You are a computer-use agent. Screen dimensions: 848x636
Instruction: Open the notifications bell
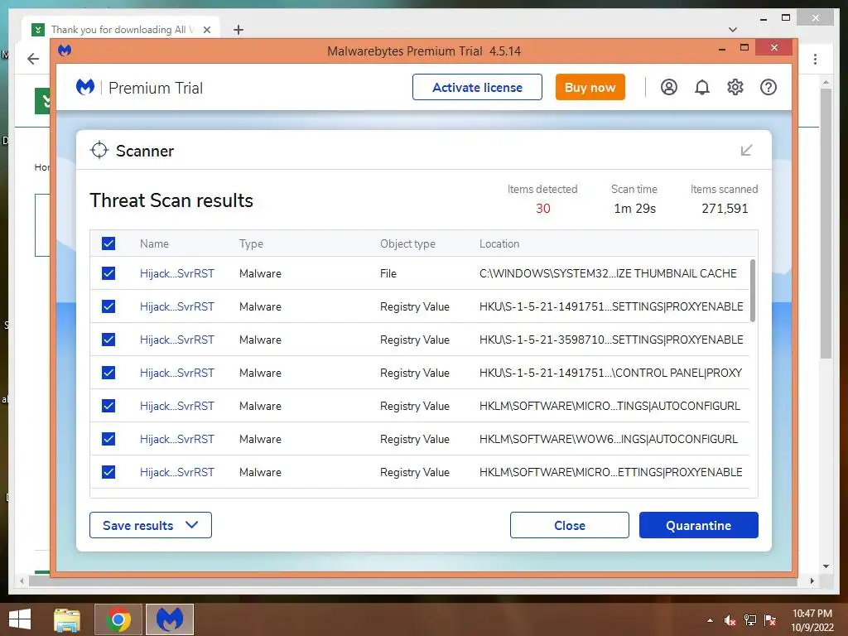point(702,87)
